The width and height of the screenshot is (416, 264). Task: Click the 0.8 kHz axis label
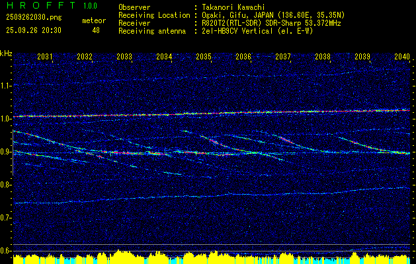(6, 185)
